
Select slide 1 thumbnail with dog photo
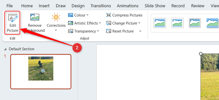tap(41, 71)
